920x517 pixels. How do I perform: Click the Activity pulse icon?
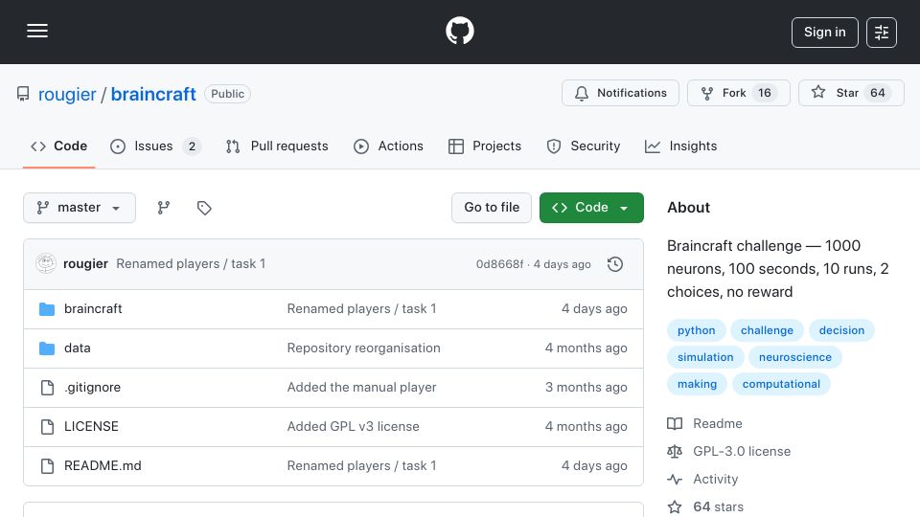click(x=675, y=480)
